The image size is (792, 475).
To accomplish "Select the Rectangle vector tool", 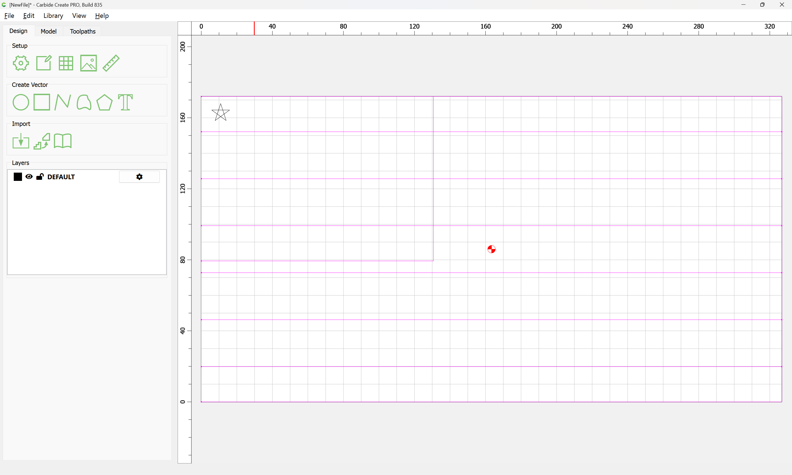I will (42, 102).
